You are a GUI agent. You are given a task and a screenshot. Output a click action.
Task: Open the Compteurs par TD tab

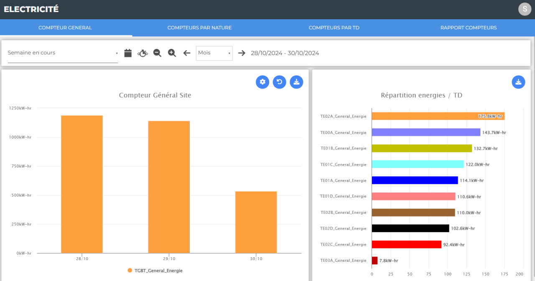tap(334, 28)
